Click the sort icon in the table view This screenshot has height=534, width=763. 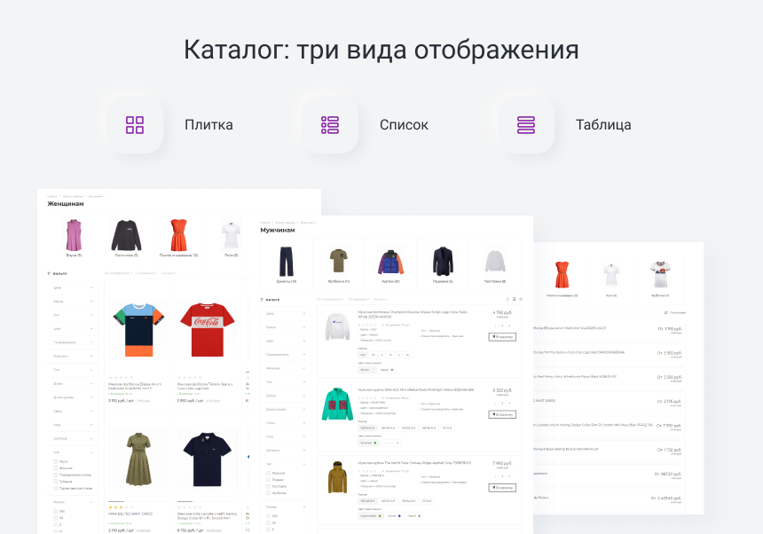coord(667,312)
